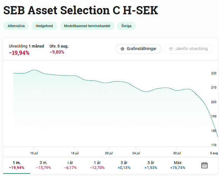Select the Övriga tag
This screenshot has width=219, height=176.
pos(127,26)
